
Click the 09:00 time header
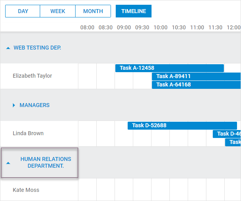coord(124,27)
